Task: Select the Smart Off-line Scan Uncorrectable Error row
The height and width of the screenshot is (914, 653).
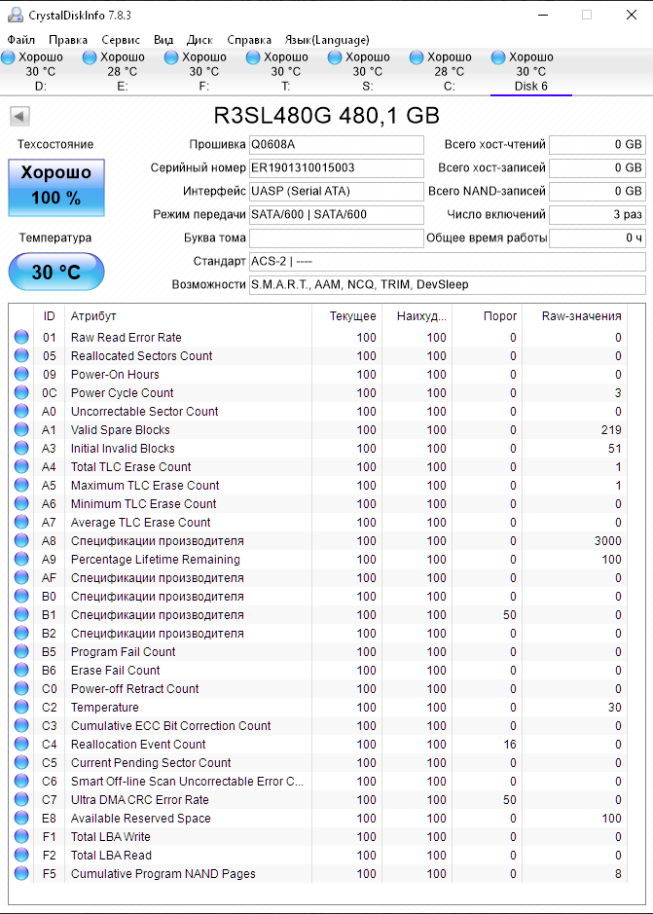Action: click(x=318, y=781)
